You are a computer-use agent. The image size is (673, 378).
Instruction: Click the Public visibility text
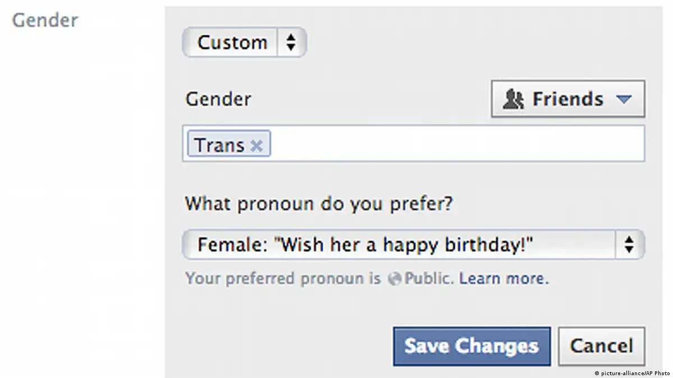[x=429, y=279]
